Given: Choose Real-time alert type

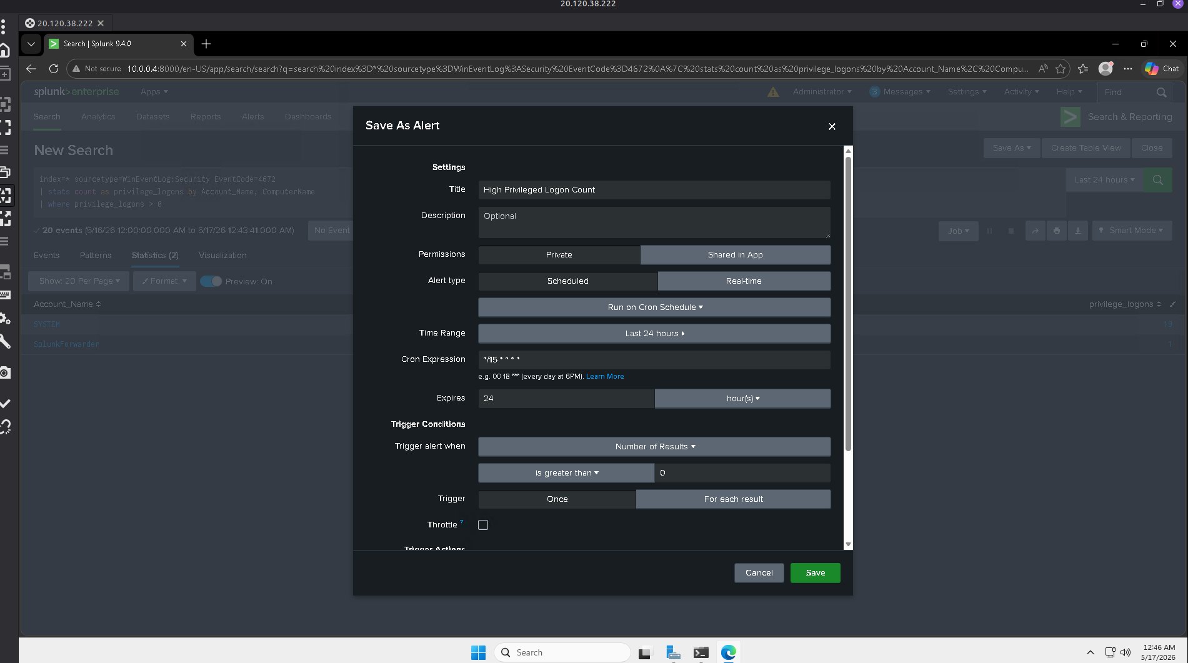Looking at the screenshot, I should click(x=744, y=281).
